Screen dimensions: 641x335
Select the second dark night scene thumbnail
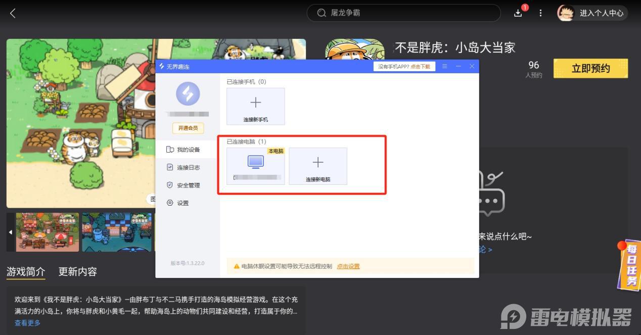117,232
